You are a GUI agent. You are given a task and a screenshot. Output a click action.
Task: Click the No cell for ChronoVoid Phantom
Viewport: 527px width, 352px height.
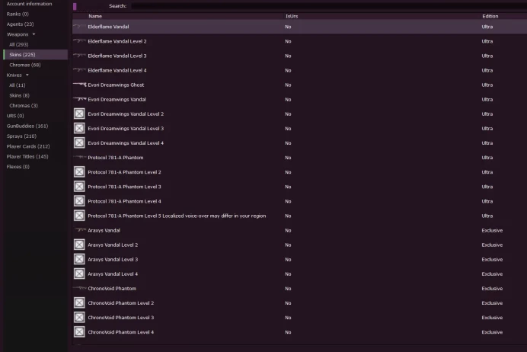(288, 288)
